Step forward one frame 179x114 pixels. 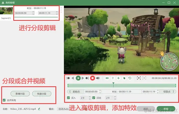[x=83, y=78]
